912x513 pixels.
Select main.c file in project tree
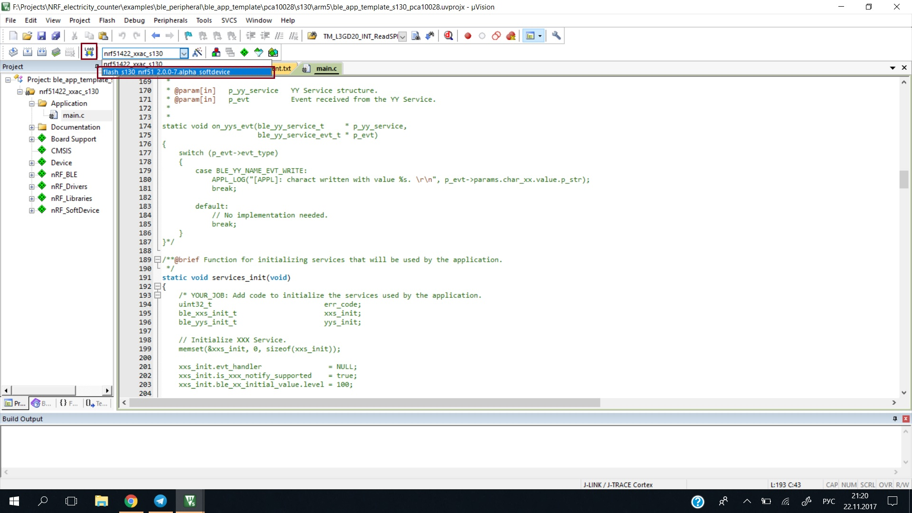pos(73,115)
